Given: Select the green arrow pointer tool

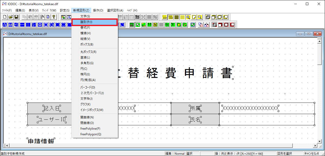Looking at the screenshot, I should [138, 25].
